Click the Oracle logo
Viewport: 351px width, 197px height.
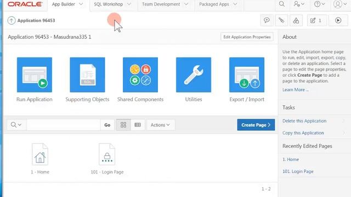pyautogui.click(x=25, y=4)
